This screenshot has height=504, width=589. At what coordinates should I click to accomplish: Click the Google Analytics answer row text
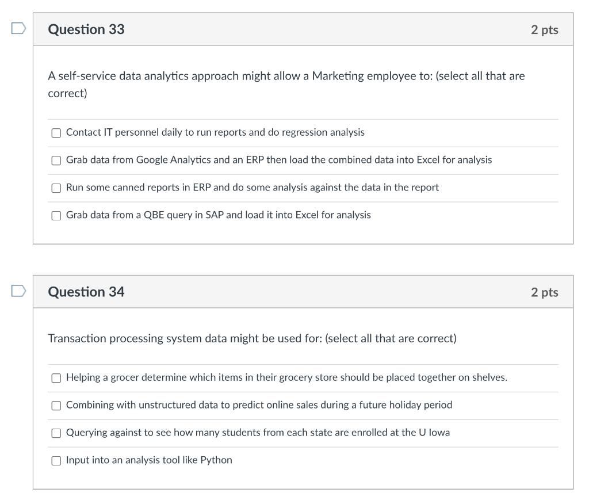(x=278, y=160)
